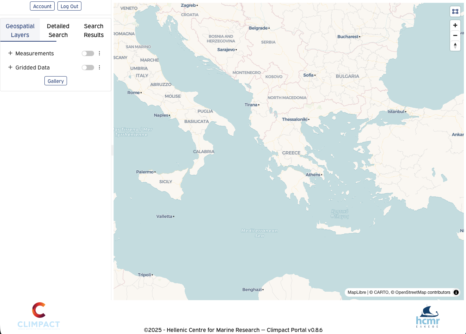Image resolution: width=466 pixels, height=334 pixels.
Task: Click the Log Out button
Action: click(x=69, y=6)
